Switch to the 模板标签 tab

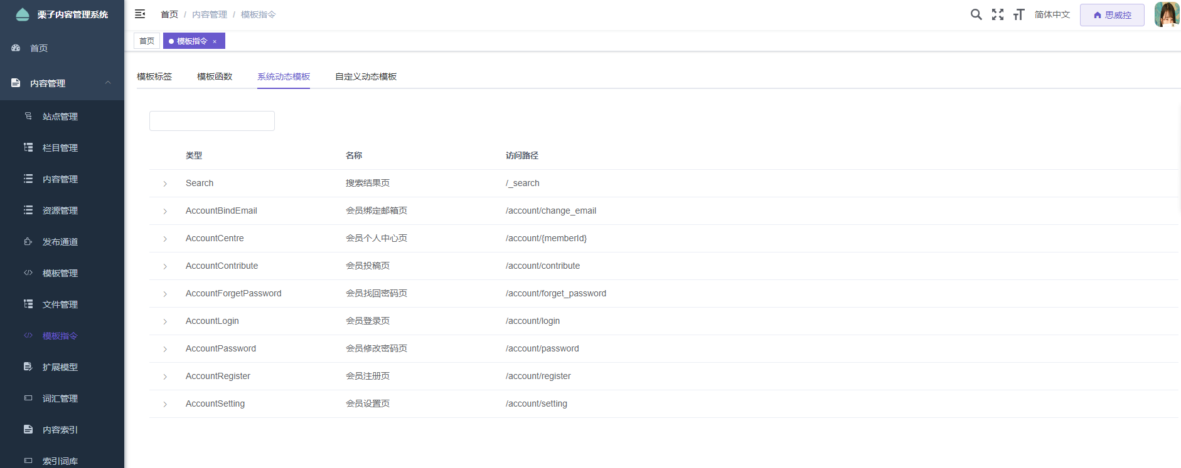coord(154,76)
